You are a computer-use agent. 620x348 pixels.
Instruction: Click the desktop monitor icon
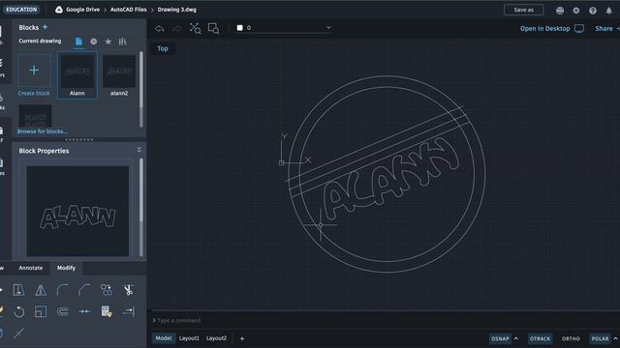pos(579,28)
